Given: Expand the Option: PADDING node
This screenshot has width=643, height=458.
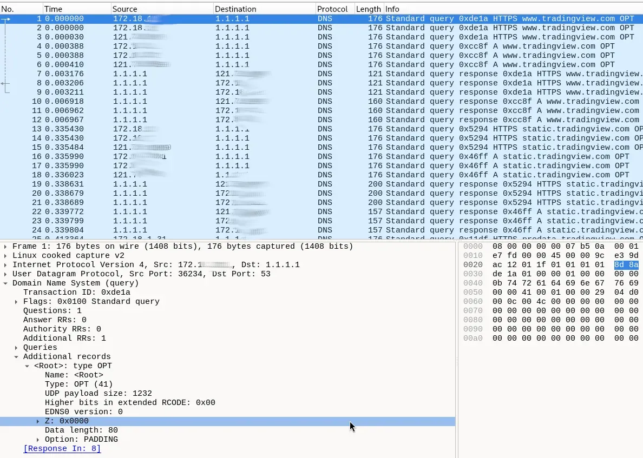Looking at the screenshot, I should coord(38,440).
